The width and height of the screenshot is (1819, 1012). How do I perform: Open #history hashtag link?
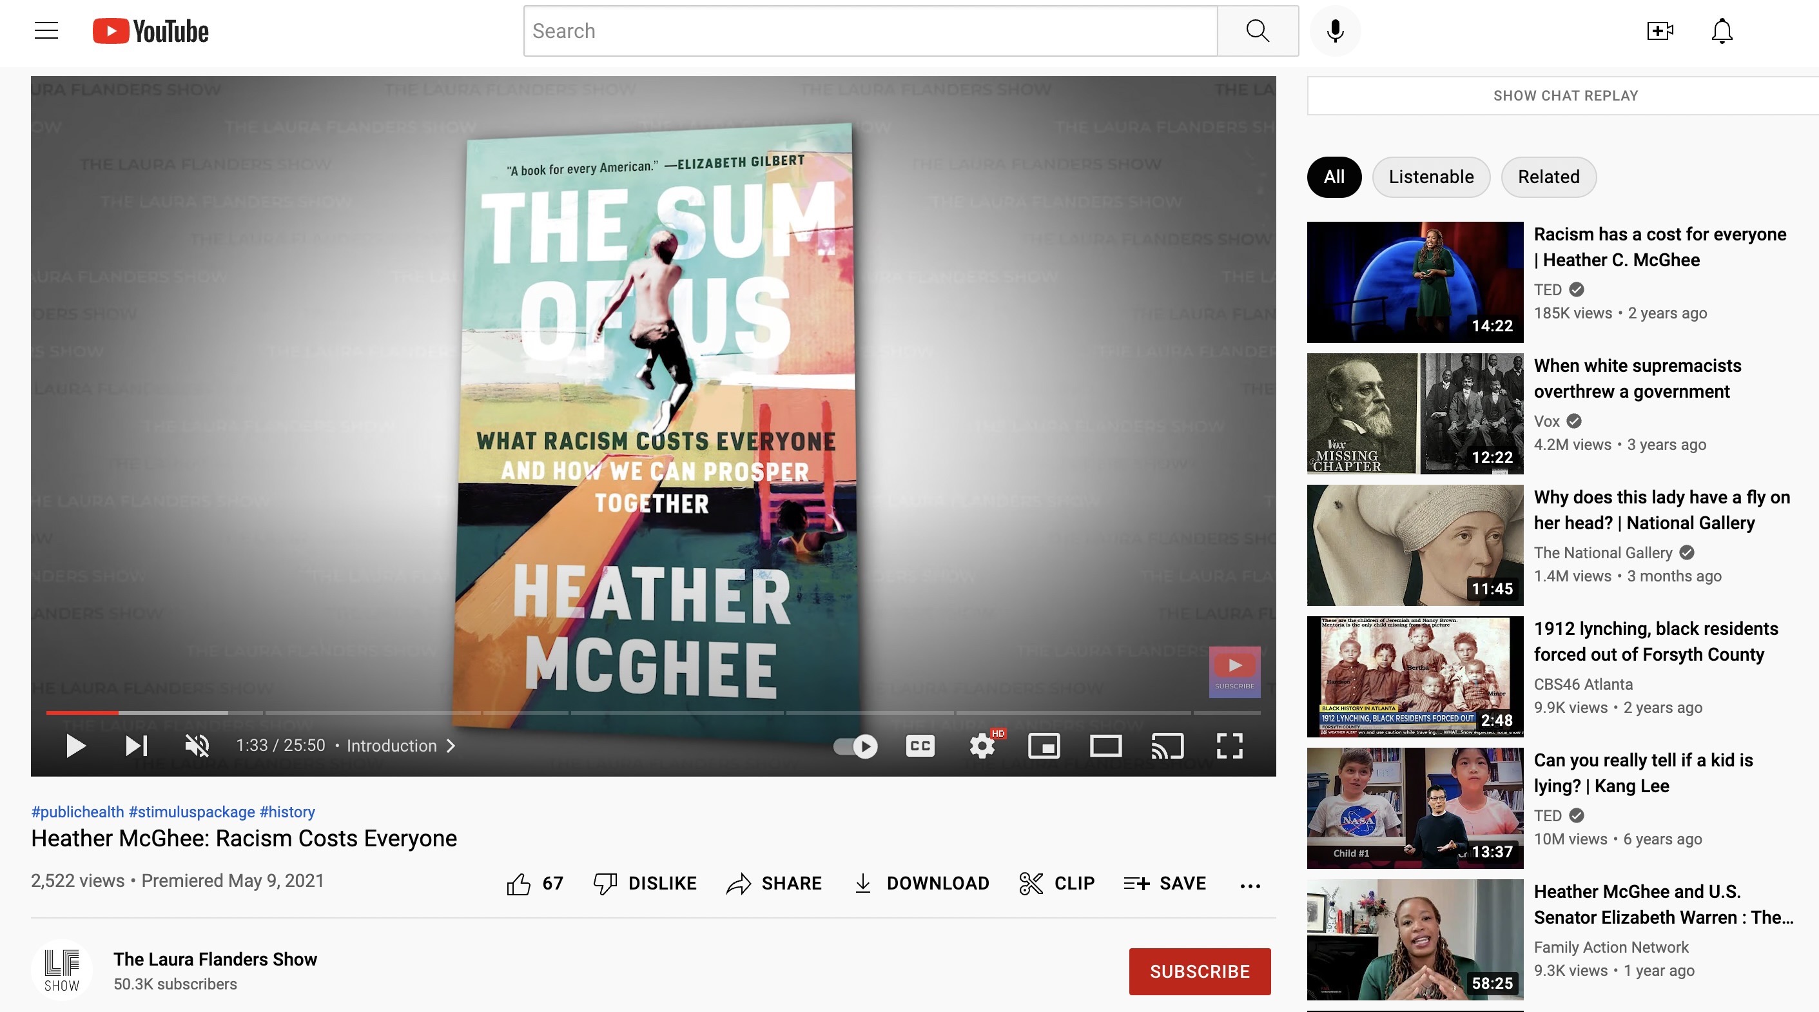287,812
